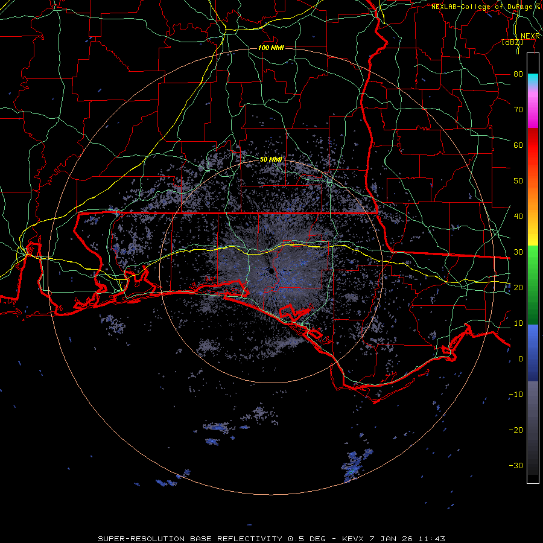Click the 7 JAN 26 date text

tap(390, 539)
